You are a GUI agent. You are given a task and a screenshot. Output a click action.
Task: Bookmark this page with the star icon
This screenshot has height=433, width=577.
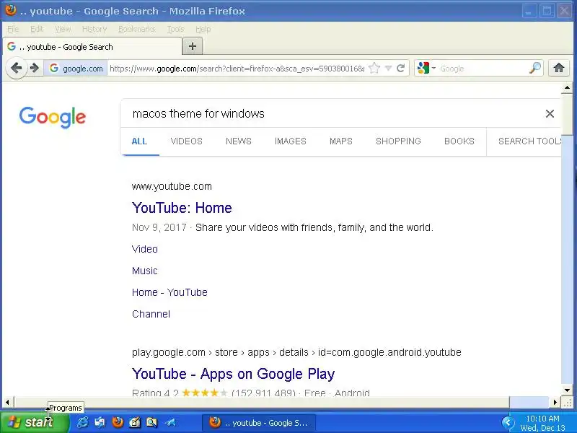coord(374,68)
